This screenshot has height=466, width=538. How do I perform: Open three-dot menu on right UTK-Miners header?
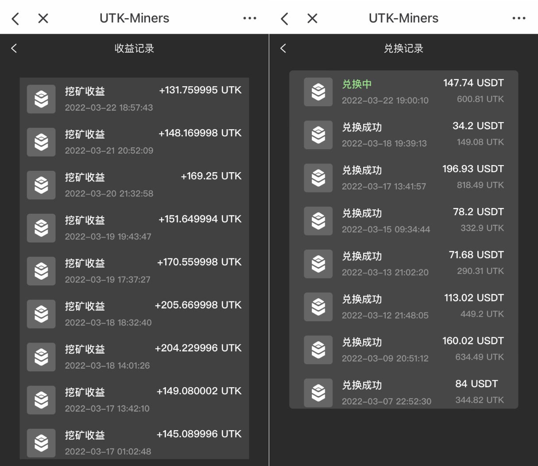[x=519, y=19]
